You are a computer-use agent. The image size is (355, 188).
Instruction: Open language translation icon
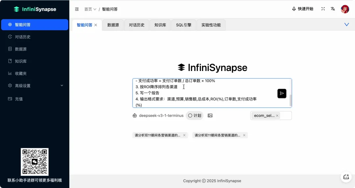coord(333,9)
